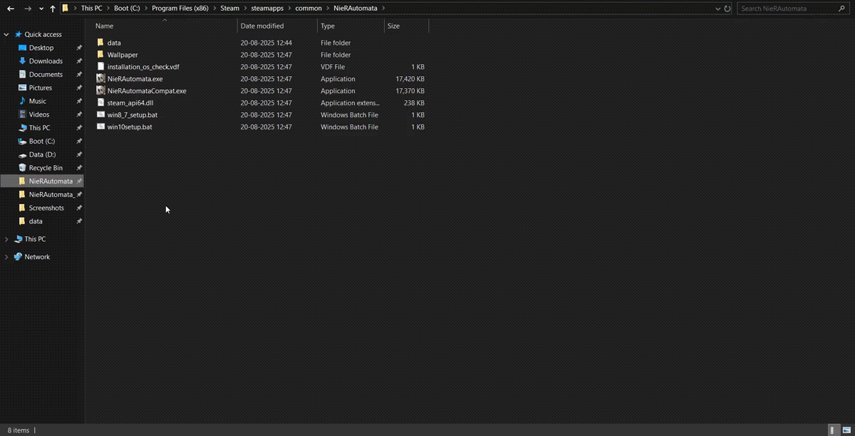Collapse the Quick access tree node
The width and height of the screenshot is (855, 436).
[x=6, y=34]
